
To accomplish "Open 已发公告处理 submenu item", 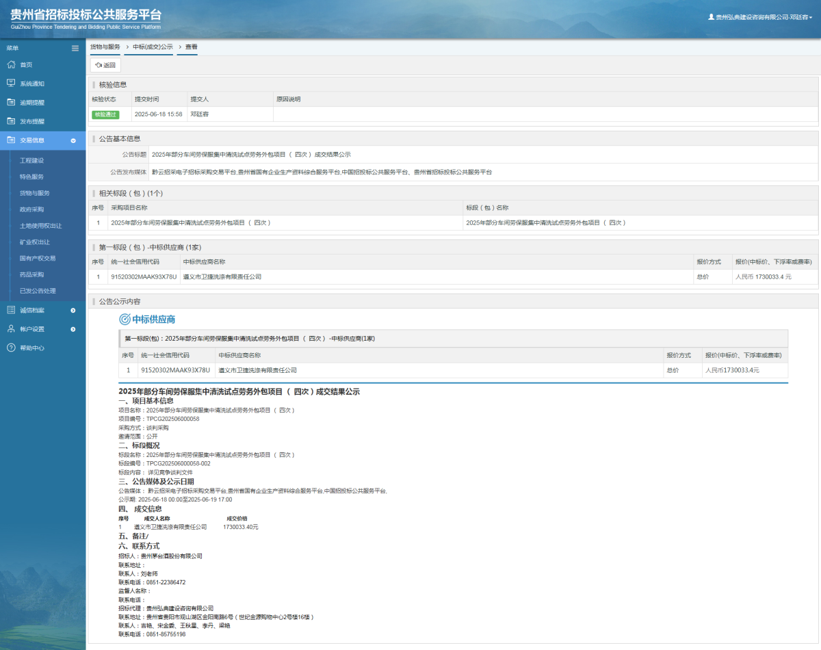I will (x=38, y=291).
